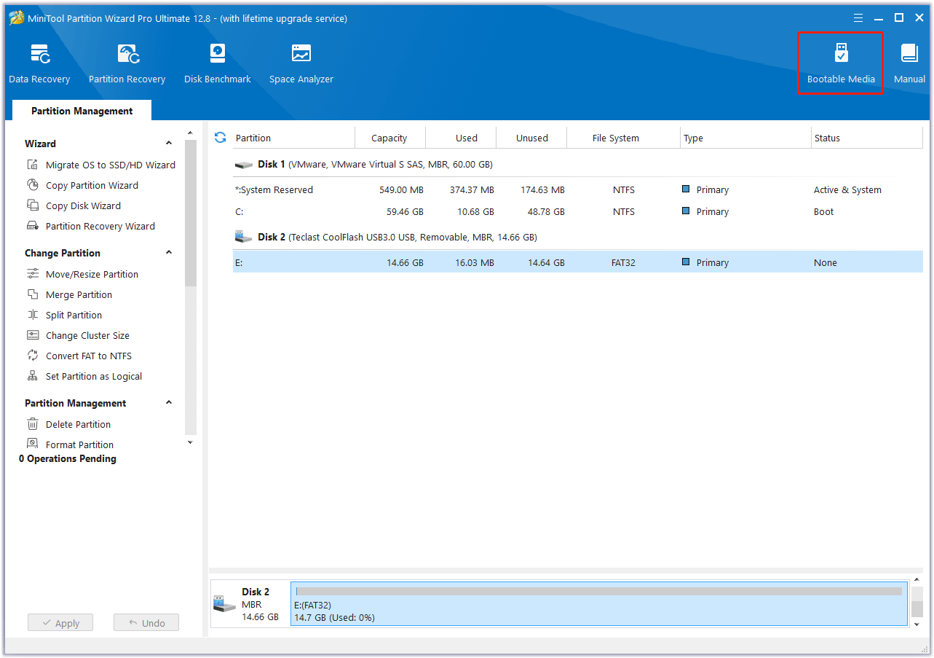The width and height of the screenshot is (934, 658).
Task: Refresh the partition list using reload icon
Action: pos(220,137)
